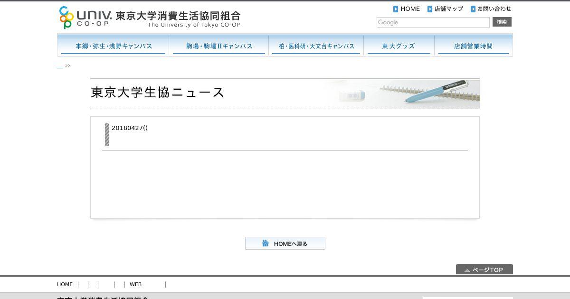Click the UNIV. CO-OP logo
The width and height of the screenshot is (570, 299).
[x=85, y=18]
